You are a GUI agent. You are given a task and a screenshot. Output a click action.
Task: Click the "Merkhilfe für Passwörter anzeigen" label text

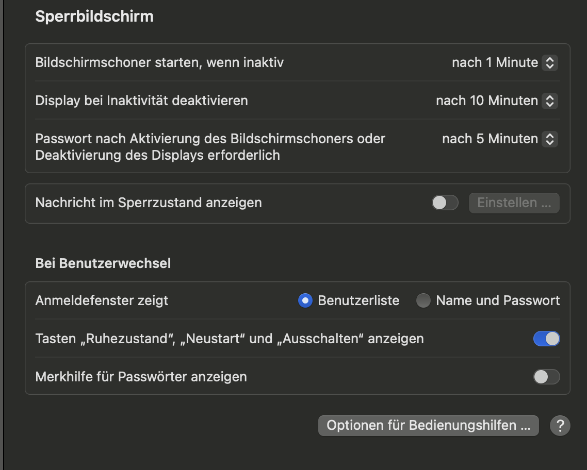[x=141, y=377]
